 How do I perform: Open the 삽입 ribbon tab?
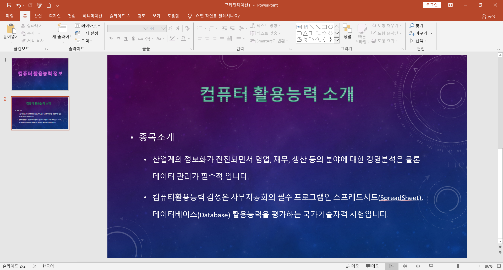tap(38, 16)
